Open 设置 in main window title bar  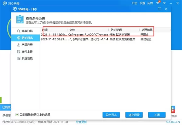[142, 3]
